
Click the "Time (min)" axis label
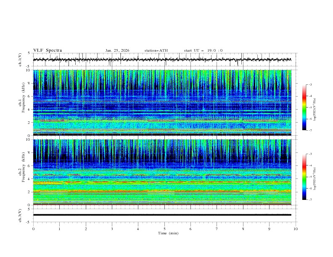(168, 233)
